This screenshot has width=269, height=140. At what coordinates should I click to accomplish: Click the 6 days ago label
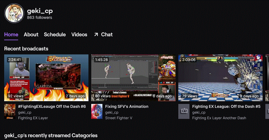[162, 96]
